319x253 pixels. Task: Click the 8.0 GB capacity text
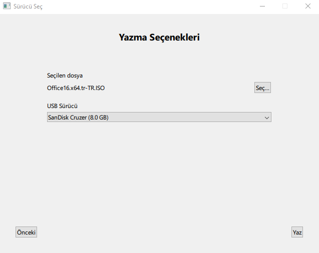point(98,118)
